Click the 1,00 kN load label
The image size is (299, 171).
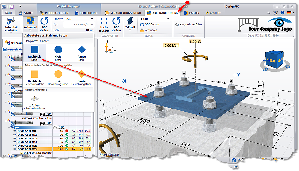pos(195,42)
